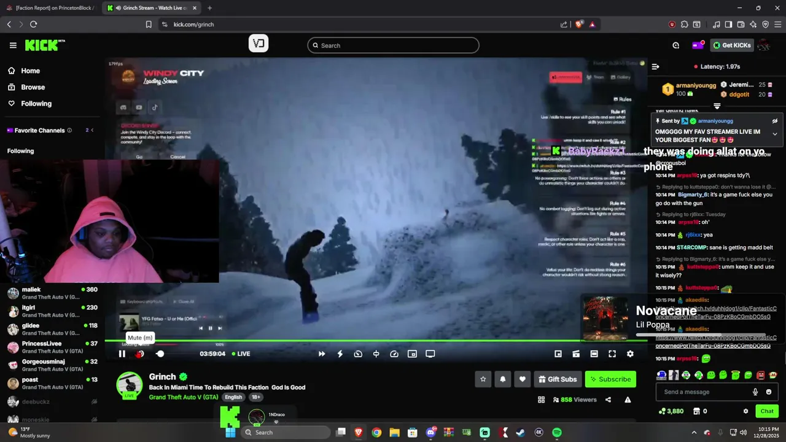Mute the stream audio
Screen dimensions: 786x442
click(x=140, y=354)
